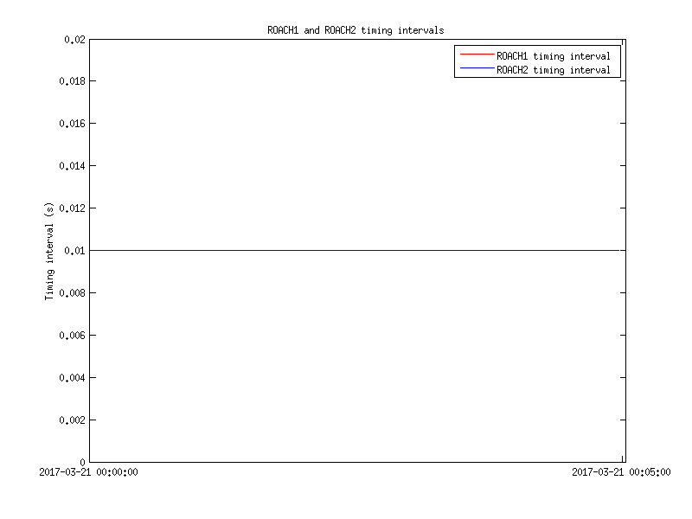Select the 2017-03-21 00:05:00 x-axis label

click(x=621, y=472)
